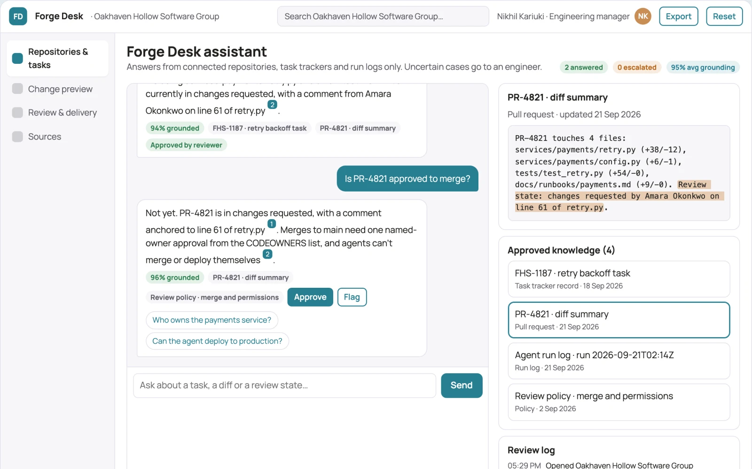752x469 pixels.
Task: Click the 'FHS-1187 · retry backoff task' source chip
Action: pyautogui.click(x=259, y=128)
